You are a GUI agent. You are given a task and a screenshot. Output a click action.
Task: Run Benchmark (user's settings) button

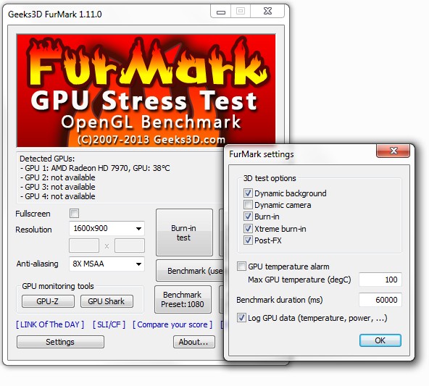tap(190, 271)
